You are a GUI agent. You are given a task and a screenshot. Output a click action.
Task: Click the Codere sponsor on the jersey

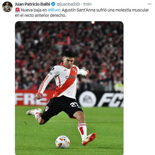(x=71, y=77)
